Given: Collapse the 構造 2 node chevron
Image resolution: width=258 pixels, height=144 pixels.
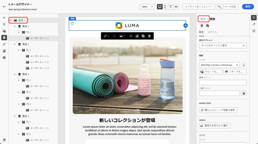Looking at the screenshot, I should pos(15,44).
